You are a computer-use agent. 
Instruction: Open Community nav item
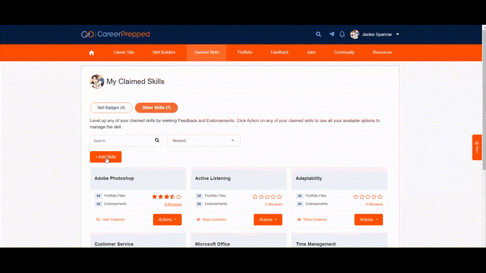344,52
